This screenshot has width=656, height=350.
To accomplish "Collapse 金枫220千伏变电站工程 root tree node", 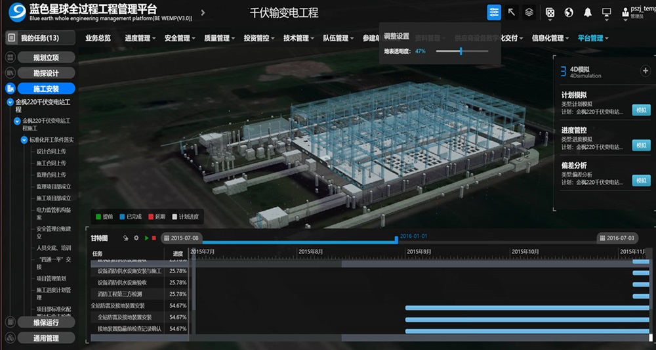I will (10, 102).
